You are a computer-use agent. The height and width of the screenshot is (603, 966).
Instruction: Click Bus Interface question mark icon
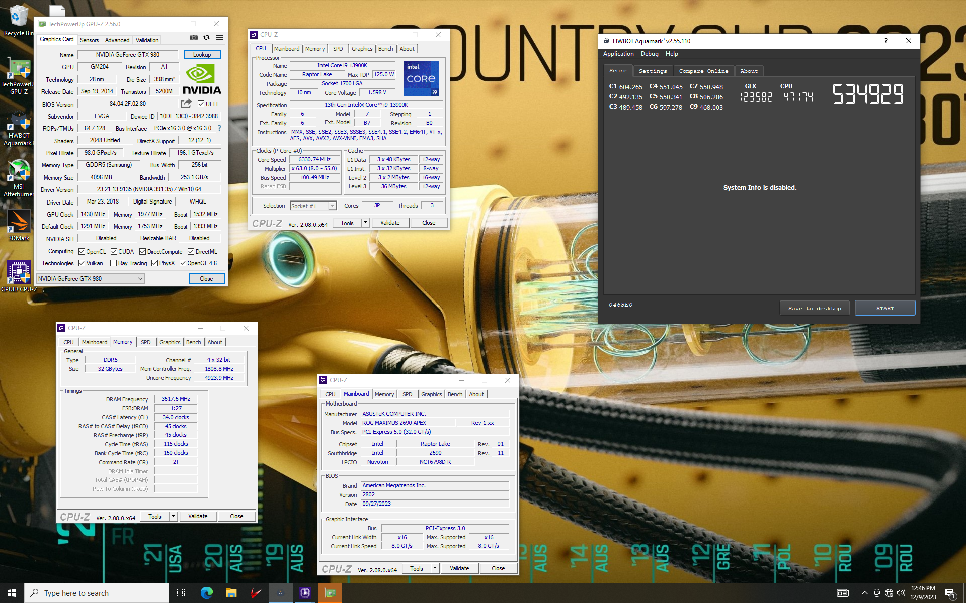(219, 128)
